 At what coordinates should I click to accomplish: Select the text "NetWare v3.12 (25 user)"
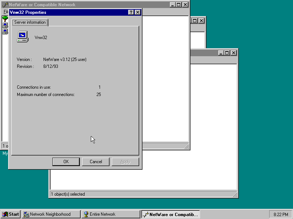coord(65,59)
